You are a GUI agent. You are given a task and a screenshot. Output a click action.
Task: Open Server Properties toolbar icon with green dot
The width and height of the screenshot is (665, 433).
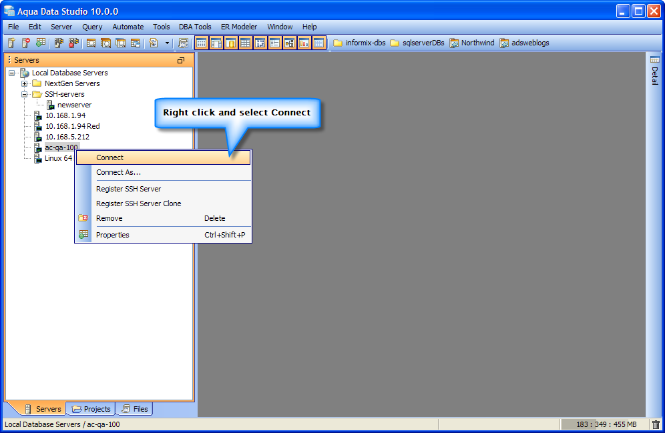(x=41, y=43)
